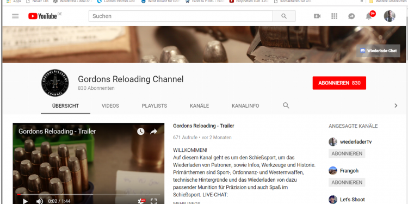Click the 'Gordons Reloading Channel' heading

pyautogui.click(x=131, y=79)
